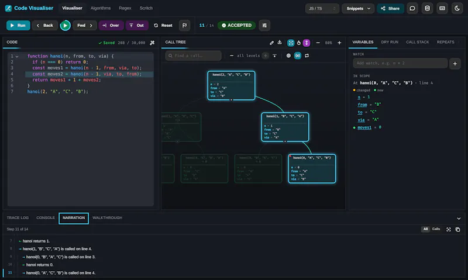Image resolution: width=468 pixels, height=280 pixels.
Task: Click the focus current step icon in narration
Action: tap(449, 229)
